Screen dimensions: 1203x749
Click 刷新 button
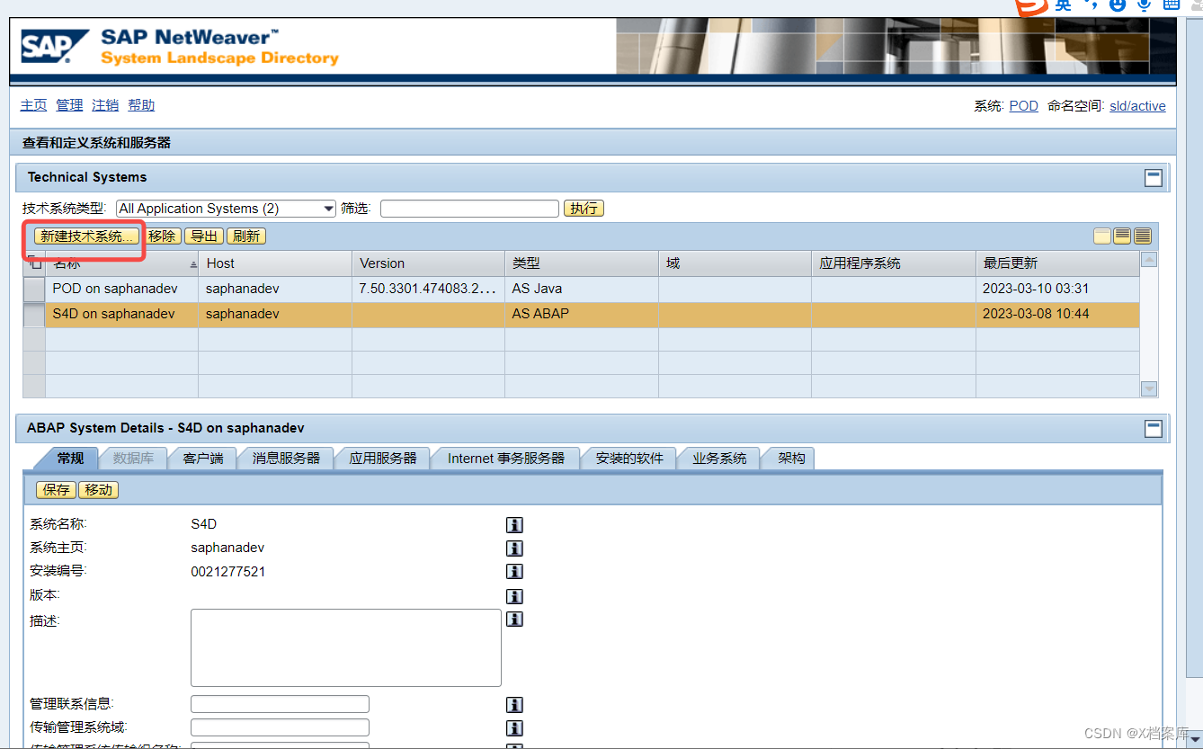coord(246,236)
